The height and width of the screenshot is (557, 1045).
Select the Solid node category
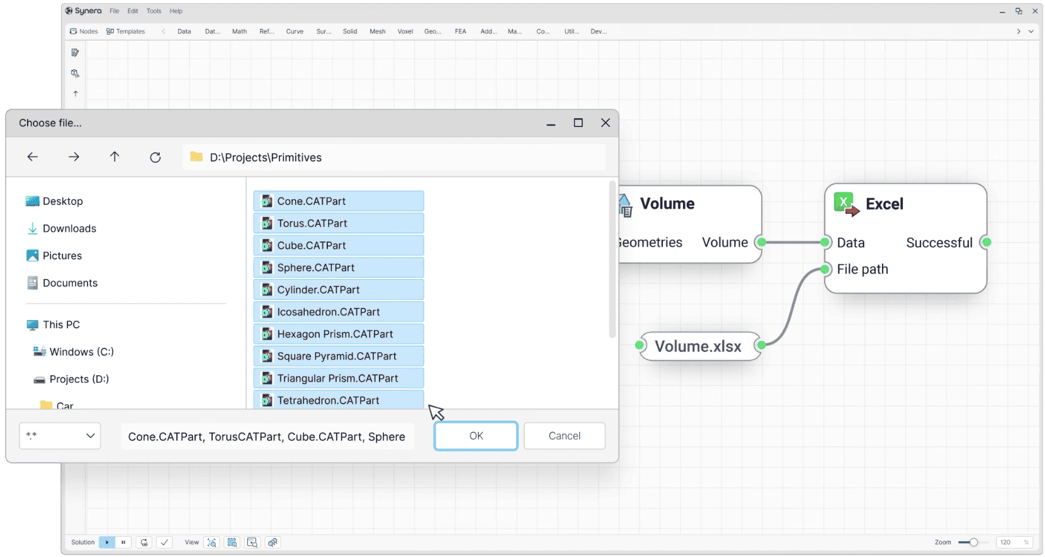coord(350,31)
